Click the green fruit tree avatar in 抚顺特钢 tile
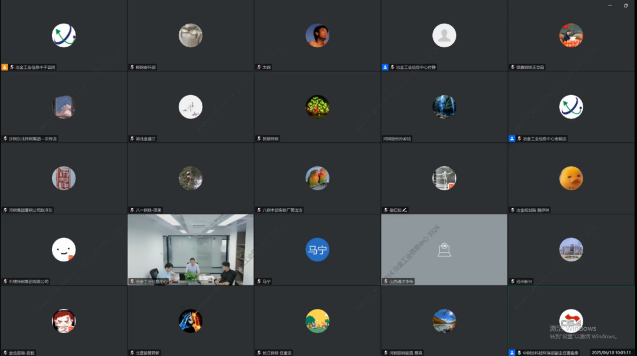The width and height of the screenshot is (637, 356). [x=317, y=107]
